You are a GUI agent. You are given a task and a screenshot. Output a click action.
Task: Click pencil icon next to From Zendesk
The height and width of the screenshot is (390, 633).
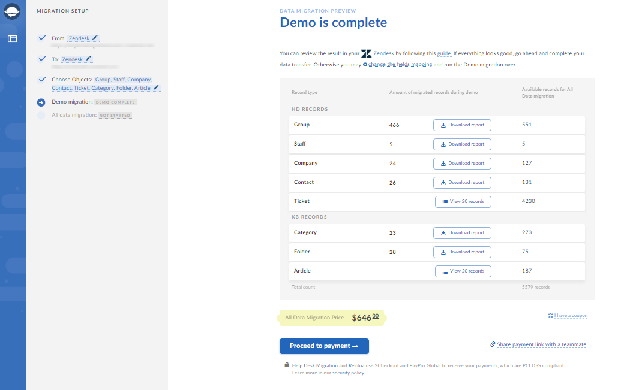point(95,38)
